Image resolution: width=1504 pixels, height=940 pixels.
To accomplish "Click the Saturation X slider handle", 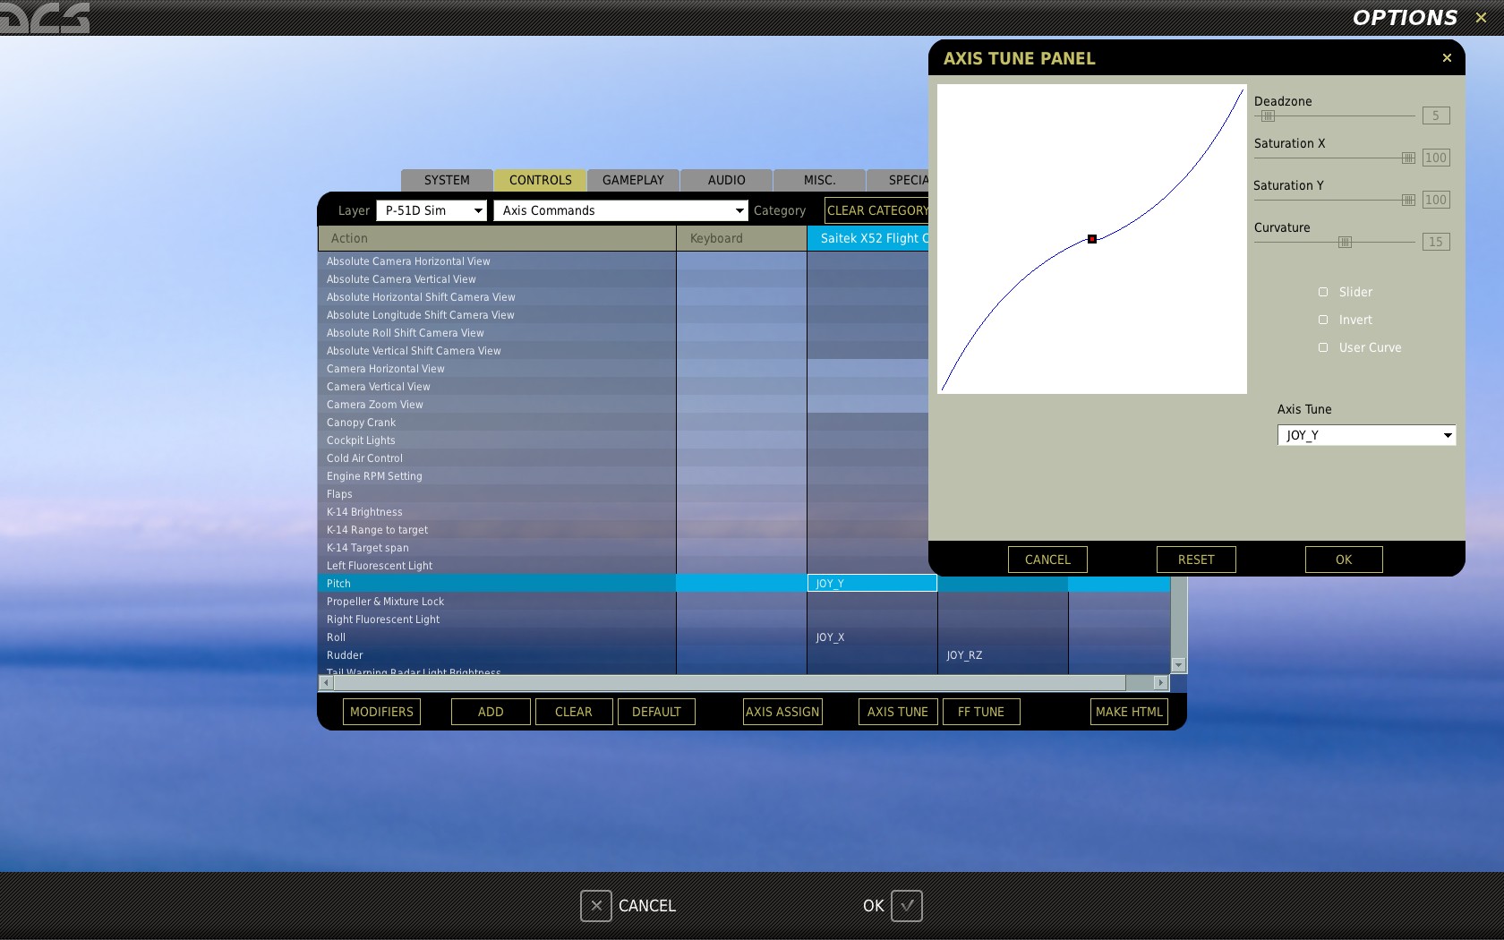I will coord(1408,158).
